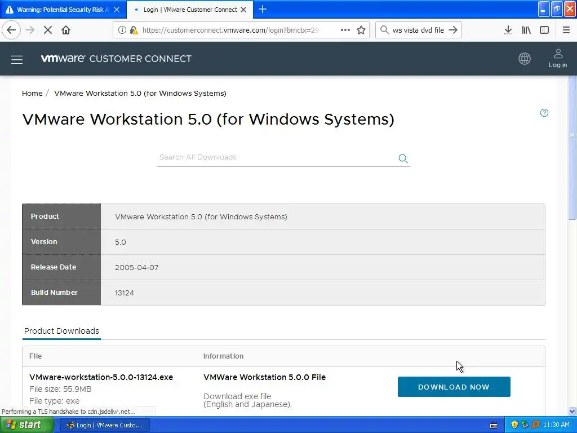This screenshot has width=577, height=433.
Task: Click the network connection tray icon
Action: pos(525,425)
